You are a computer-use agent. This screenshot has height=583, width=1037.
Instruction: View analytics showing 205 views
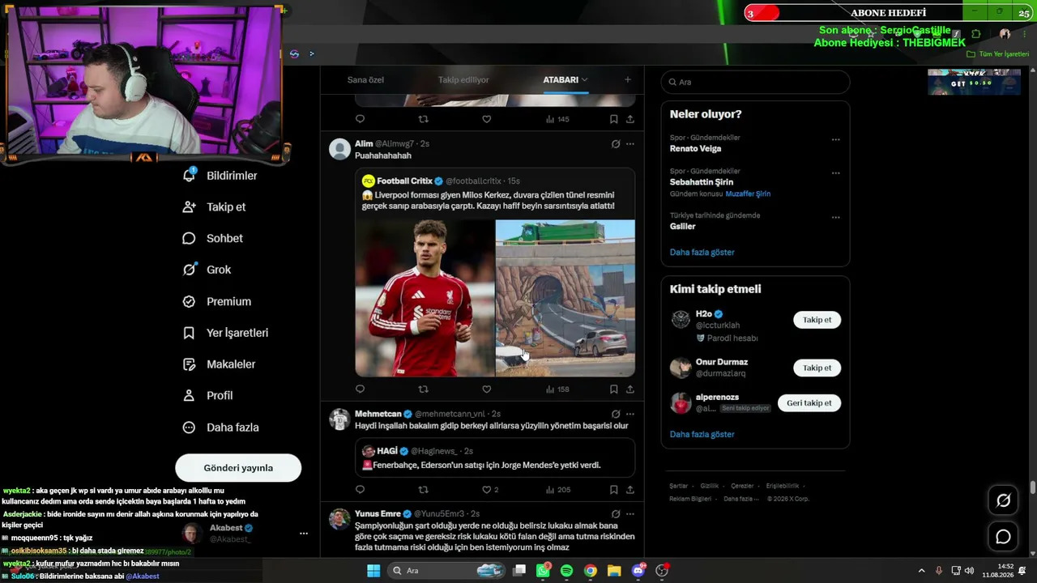point(558,490)
